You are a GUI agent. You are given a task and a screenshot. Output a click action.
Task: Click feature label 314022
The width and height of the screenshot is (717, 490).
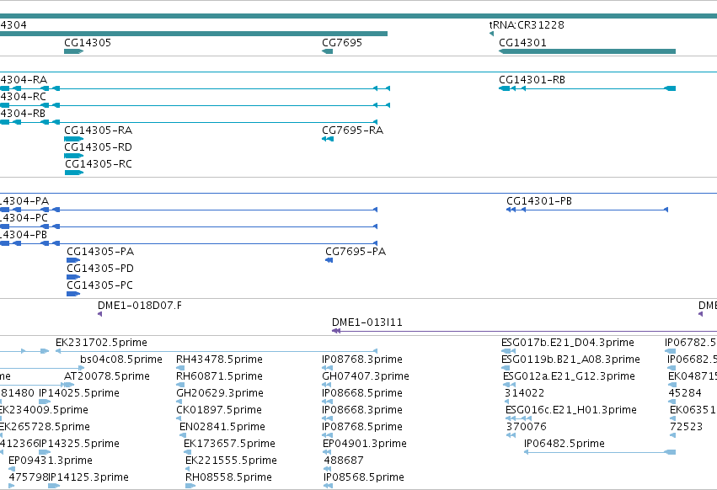[x=524, y=393]
